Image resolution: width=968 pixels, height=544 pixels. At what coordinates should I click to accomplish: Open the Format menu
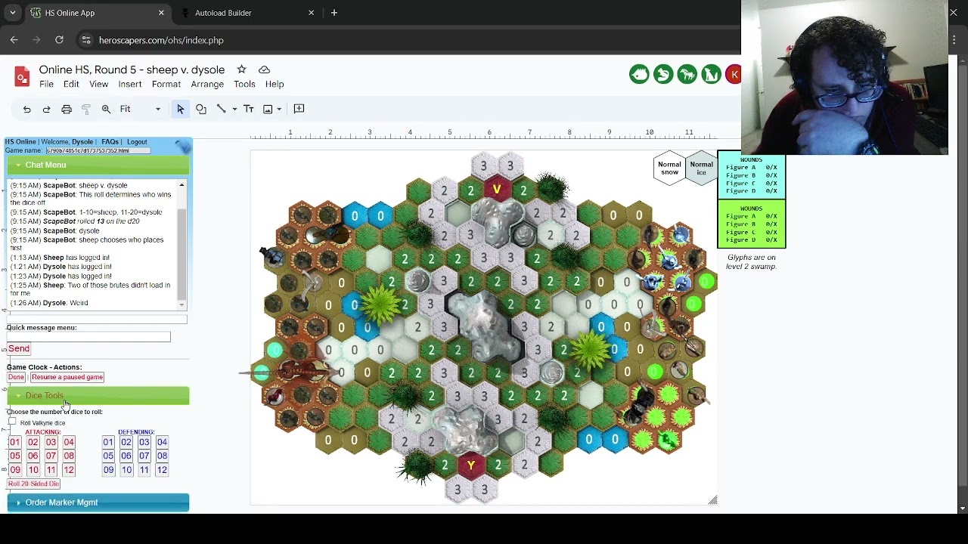click(166, 85)
